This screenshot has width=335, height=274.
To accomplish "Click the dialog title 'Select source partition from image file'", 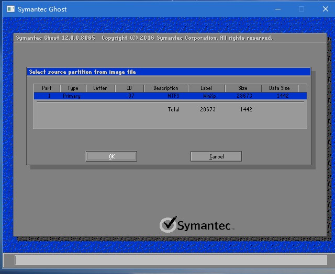I will pyautogui.click(x=83, y=72).
